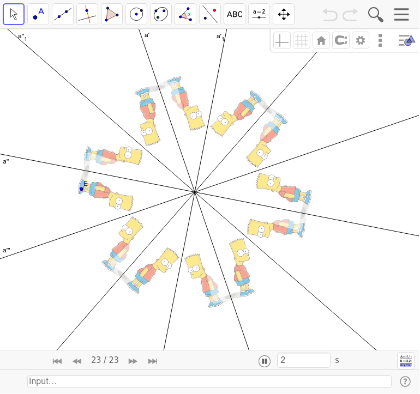
Task: Select the Slider a=2 tool
Action: pyautogui.click(x=259, y=14)
